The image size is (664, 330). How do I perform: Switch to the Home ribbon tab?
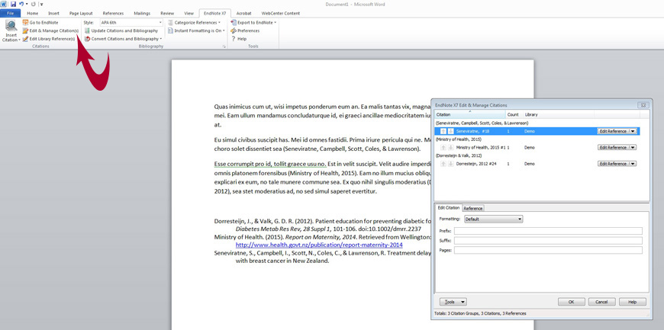coord(32,13)
